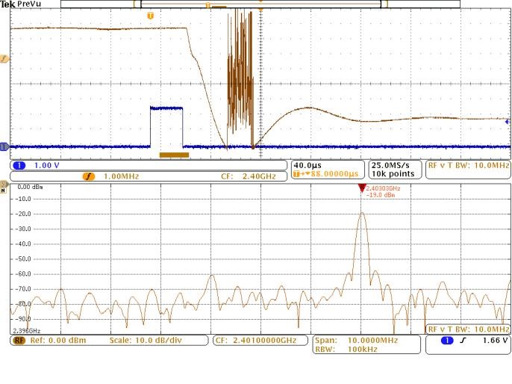Screen dimensions: 512x384
Task: Click the spectrum time orange bar
Action: 175,155
